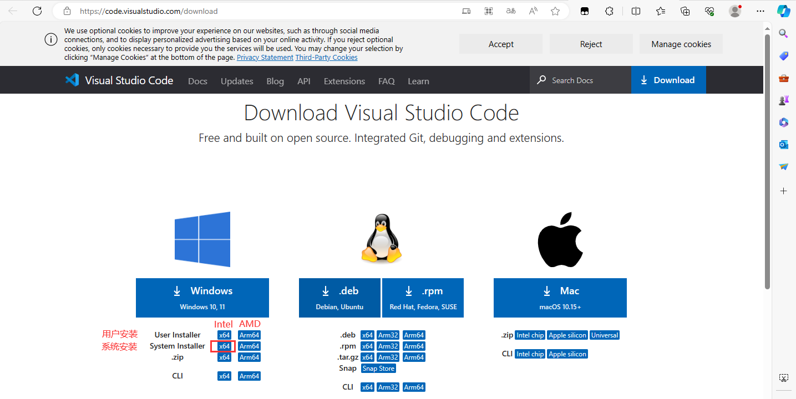Open the Extensions nav item
Screen dimensions: 796x399
click(344, 81)
